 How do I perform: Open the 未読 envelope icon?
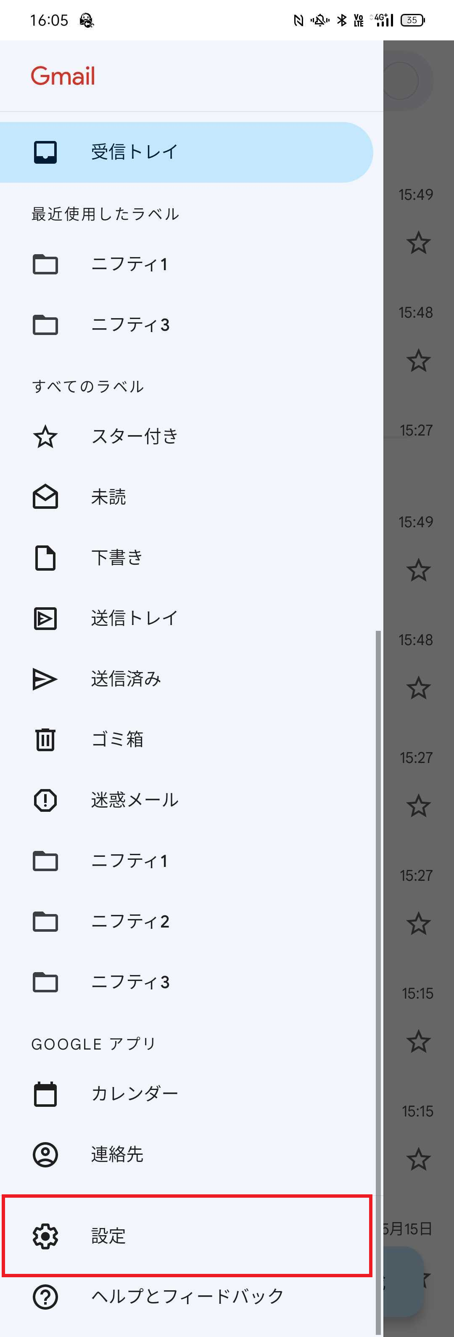(x=45, y=497)
